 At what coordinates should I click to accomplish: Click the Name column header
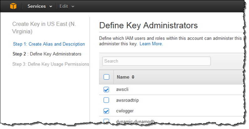point(123,77)
